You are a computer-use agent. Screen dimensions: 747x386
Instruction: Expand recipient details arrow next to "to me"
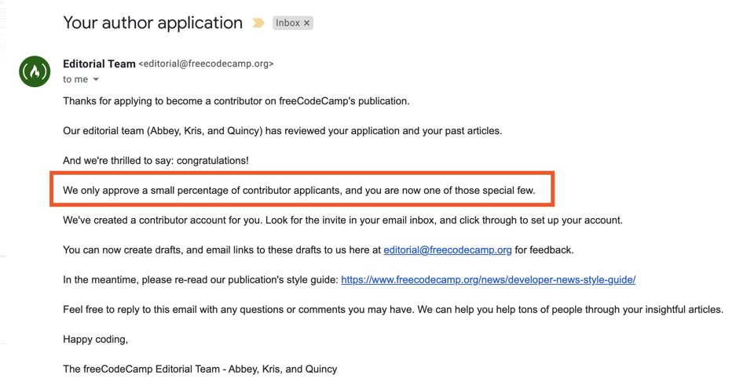point(96,79)
